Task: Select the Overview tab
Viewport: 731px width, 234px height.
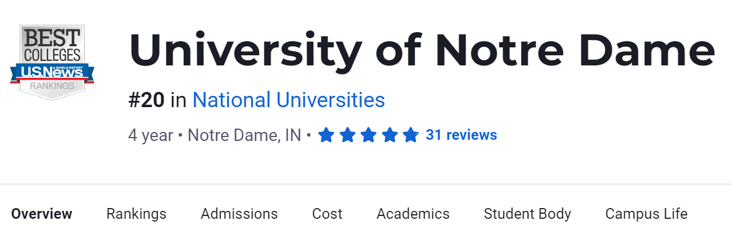Action: point(42,214)
